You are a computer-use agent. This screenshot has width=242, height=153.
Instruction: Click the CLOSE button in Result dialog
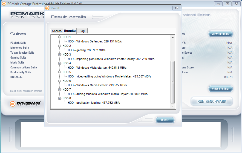[x=165, y=120]
